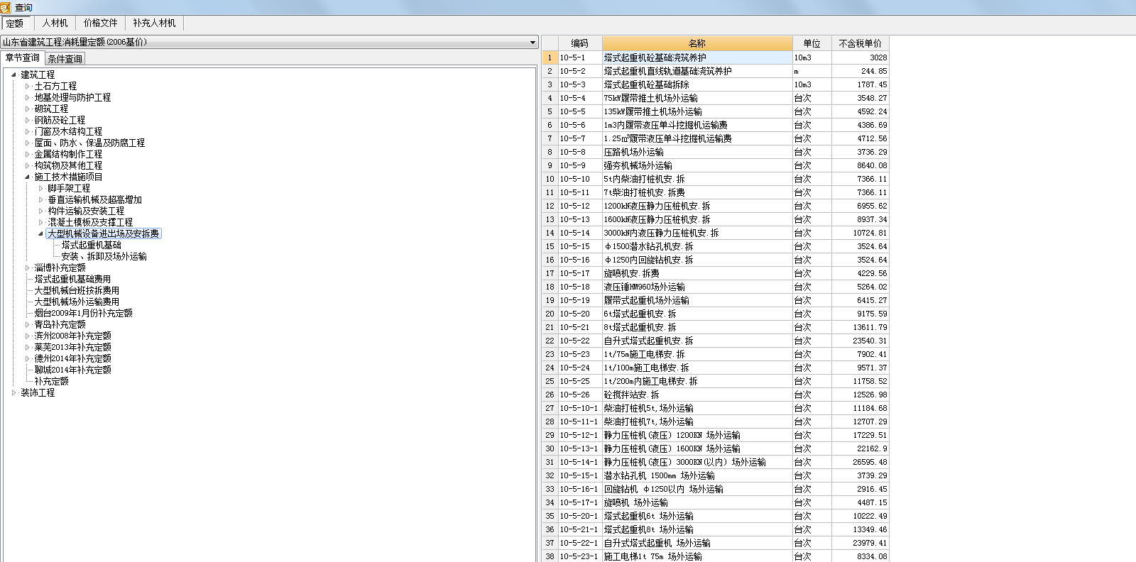Image resolution: width=1136 pixels, height=562 pixels.
Task: Select row 旋喷机安.拆费
Action: 716,273
